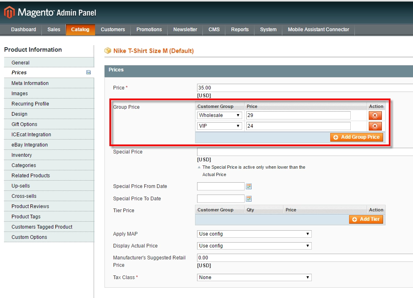Click the 'Nike T-Shirt Size M (Default)' title
The image size is (413, 298).
pos(154,50)
